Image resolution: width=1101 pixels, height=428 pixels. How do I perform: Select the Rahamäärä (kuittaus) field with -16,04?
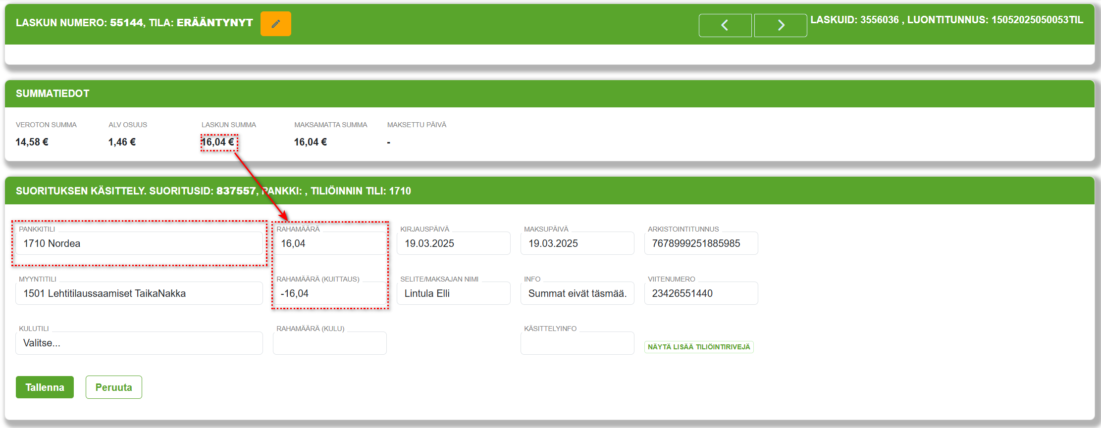(330, 293)
